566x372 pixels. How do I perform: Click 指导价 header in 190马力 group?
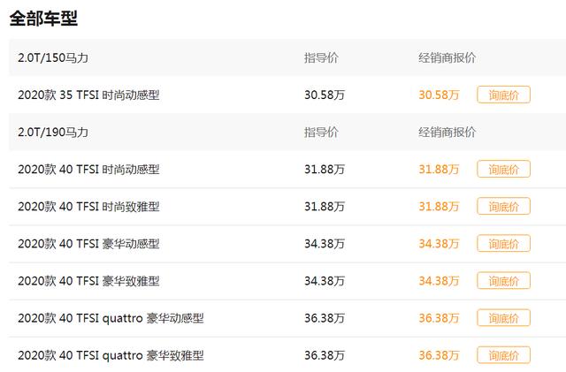click(x=321, y=132)
